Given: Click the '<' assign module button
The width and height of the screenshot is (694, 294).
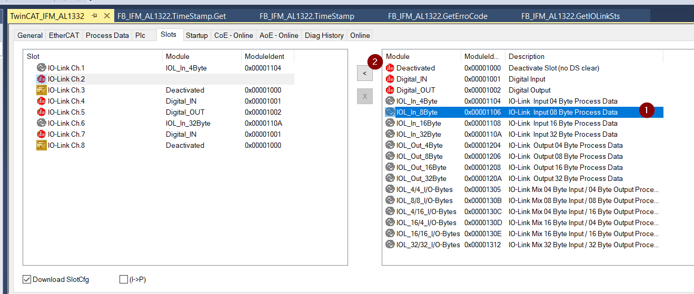Looking at the screenshot, I should point(365,74).
